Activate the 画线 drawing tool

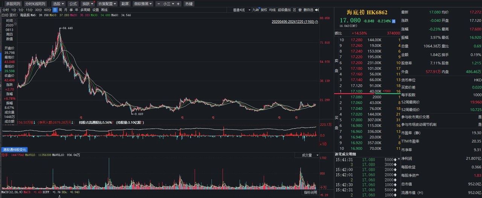104,10
